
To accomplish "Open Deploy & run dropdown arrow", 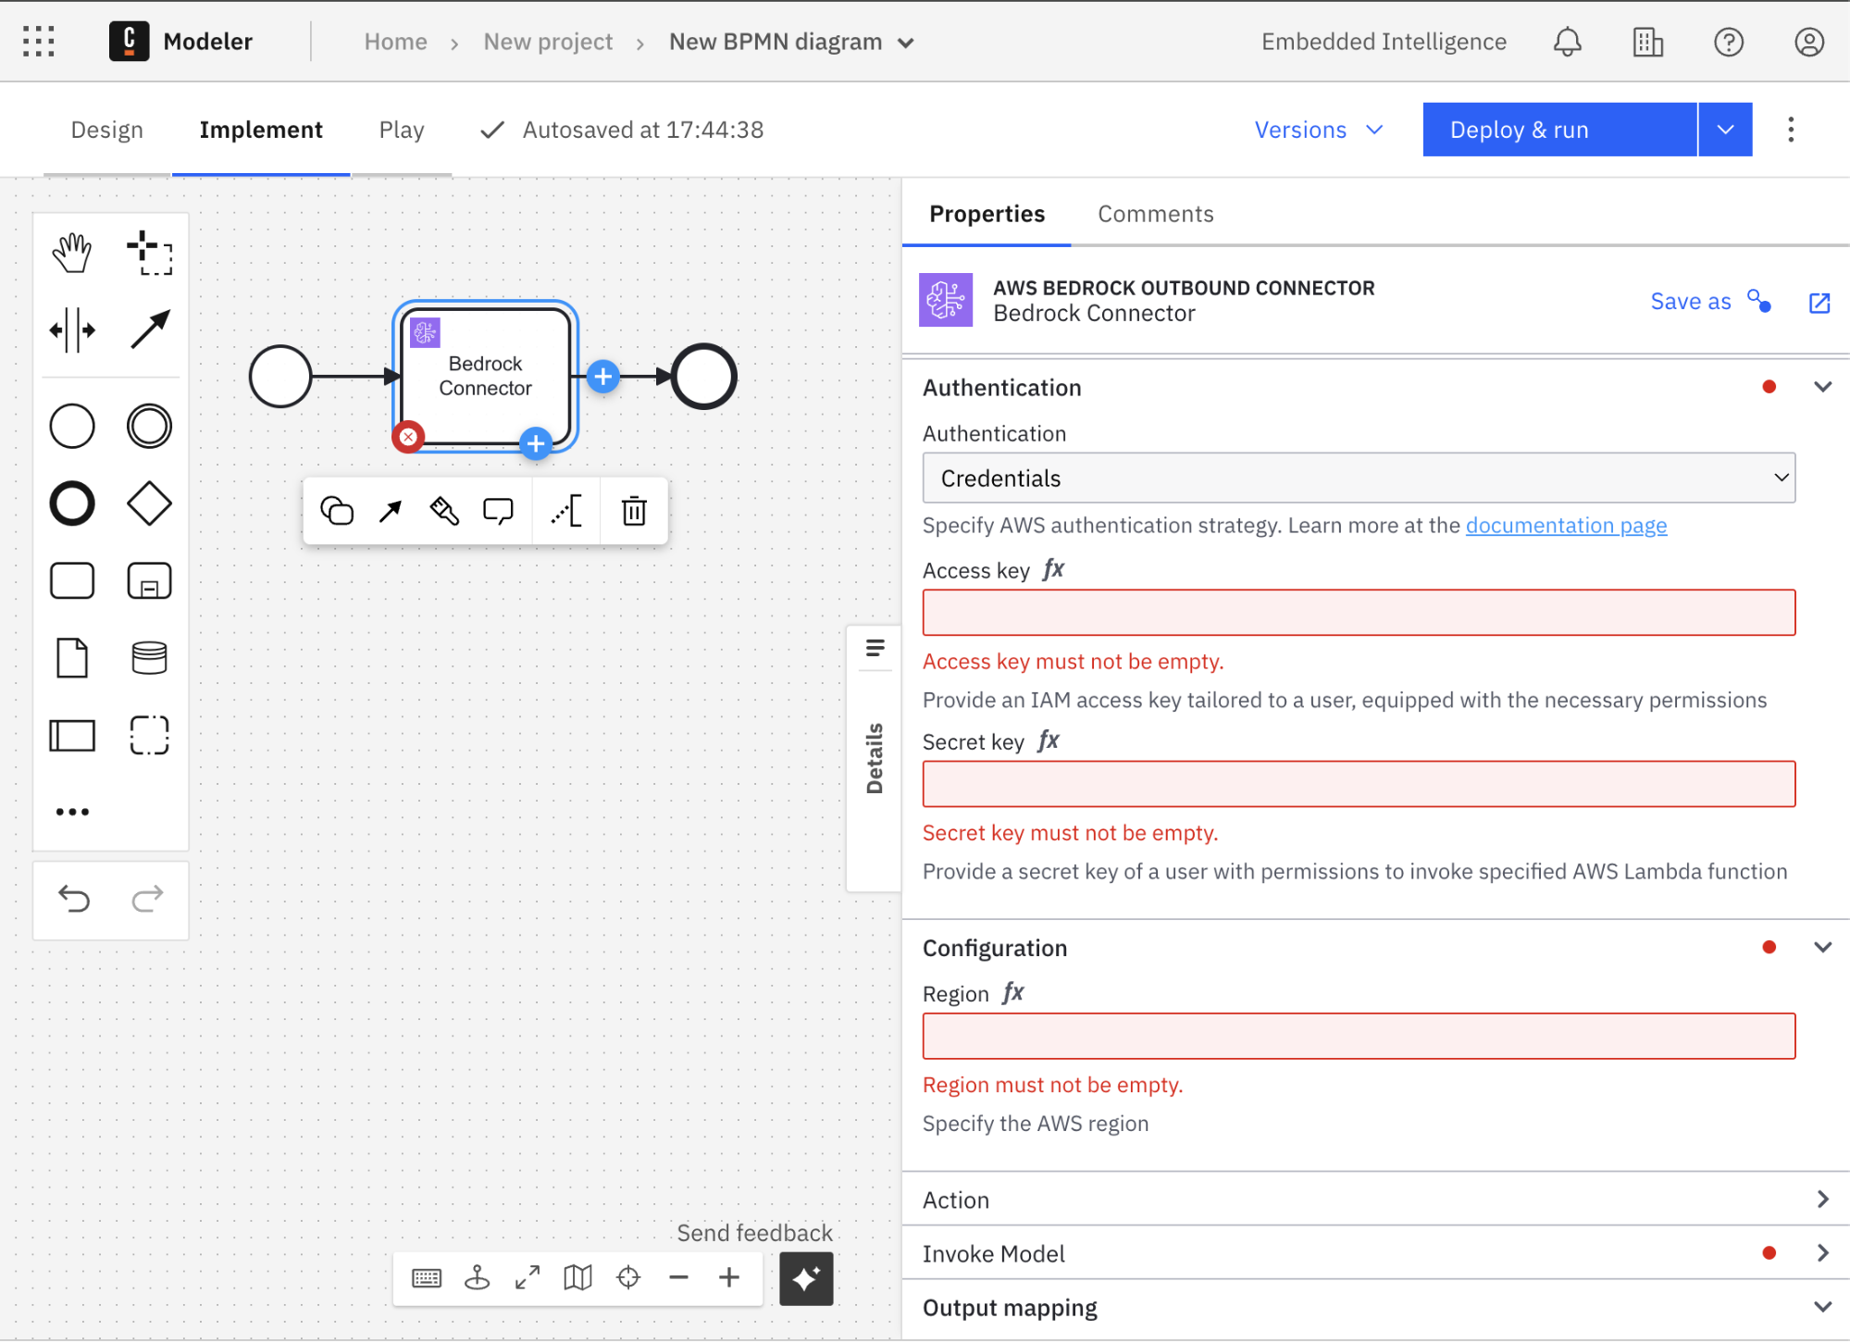I will (1725, 130).
